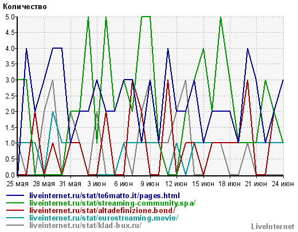Open the altadefinizione.bond legend link
The width and height of the screenshot is (298, 232).
click(x=102, y=210)
